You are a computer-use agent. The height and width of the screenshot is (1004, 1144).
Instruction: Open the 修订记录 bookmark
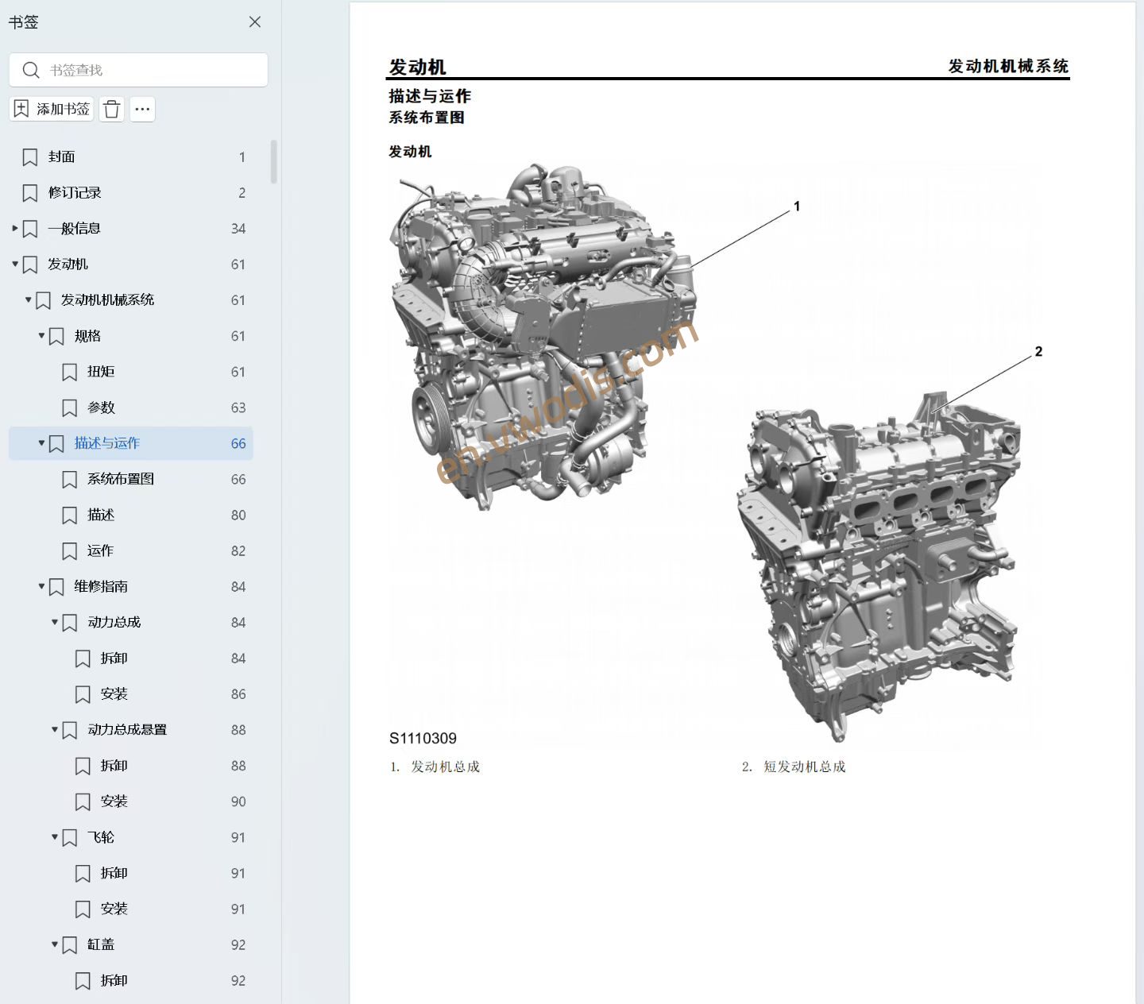point(75,193)
